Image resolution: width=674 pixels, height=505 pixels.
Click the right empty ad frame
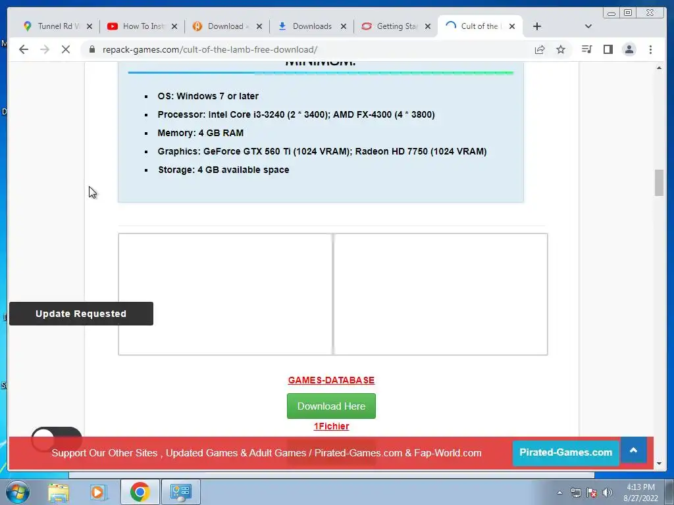[x=440, y=294]
